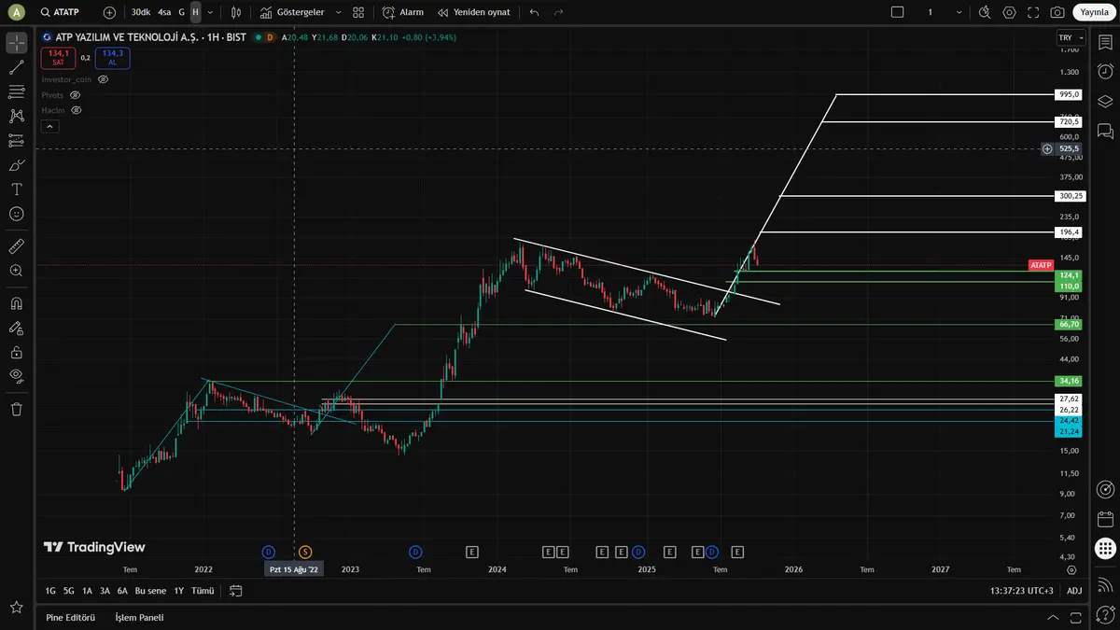Start Yeniden oynat bar replay
The image size is (1120, 630).
click(x=473, y=12)
